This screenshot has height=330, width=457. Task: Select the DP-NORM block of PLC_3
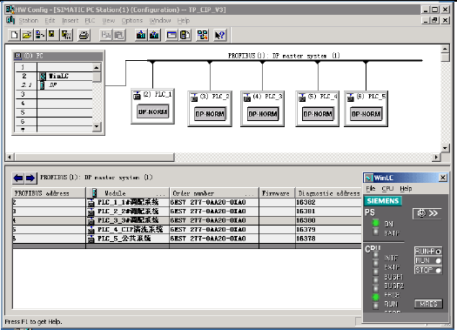point(263,114)
